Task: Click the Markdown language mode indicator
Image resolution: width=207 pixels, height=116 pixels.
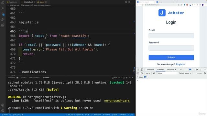Action: click(x=98, y=115)
